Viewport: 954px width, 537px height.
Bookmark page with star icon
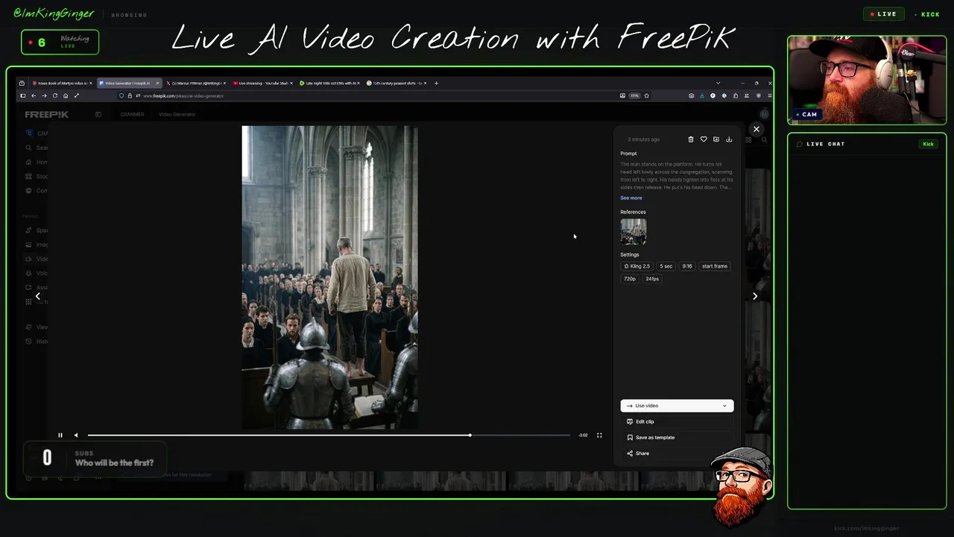point(646,95)
